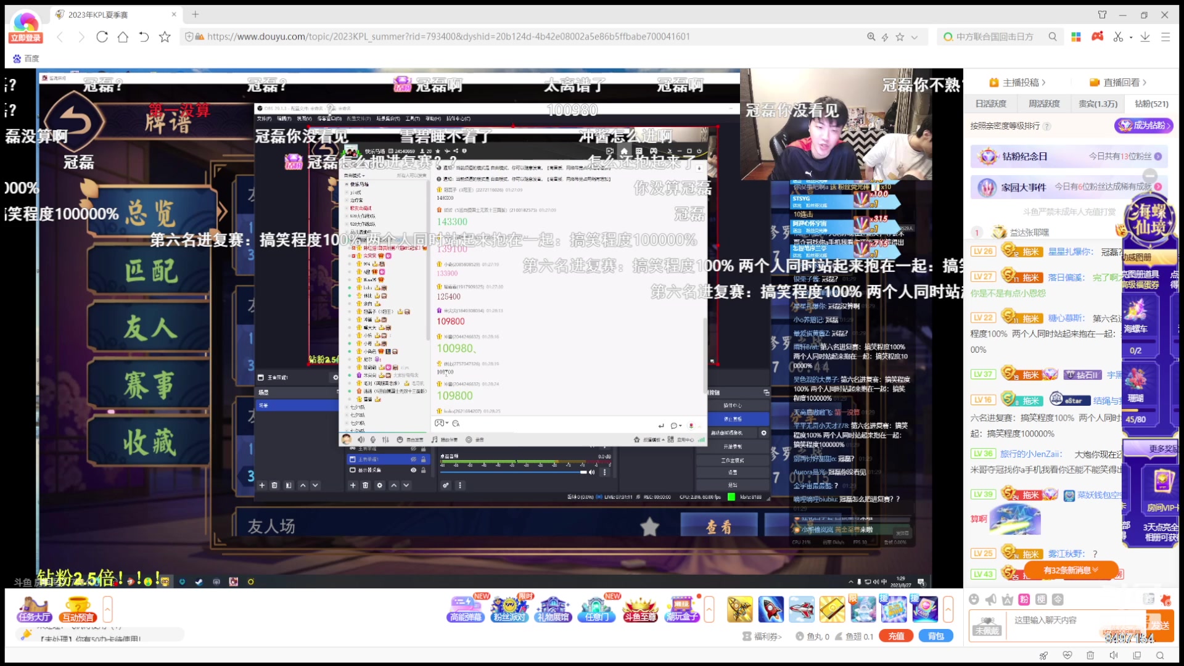Select the airplane gift icon
Image resolution: width=1184 pixels, height=666 pixels.
click(x=801, y=609)
